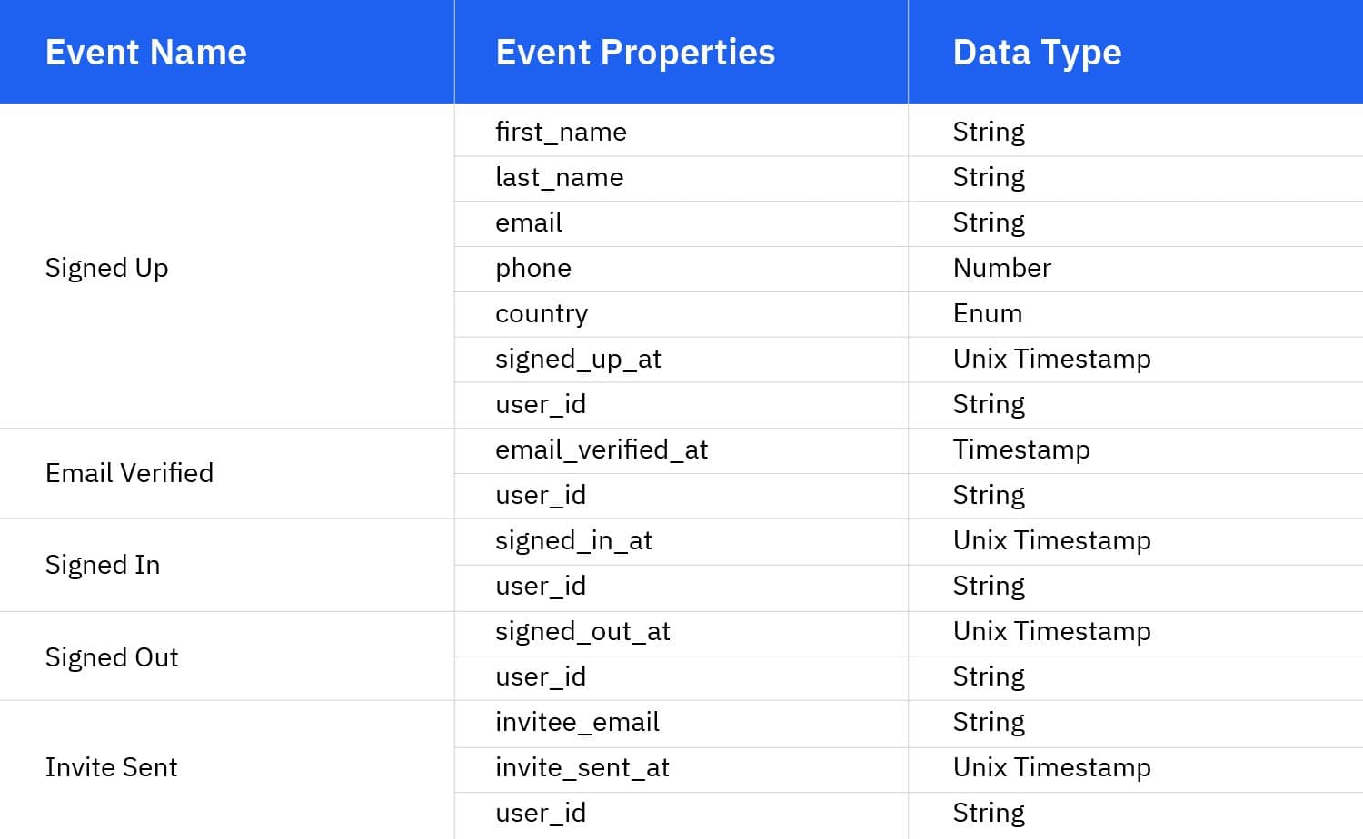Click the Event Name column header
The height and width of the screenshot is (839, 1363).
[145, 52]
